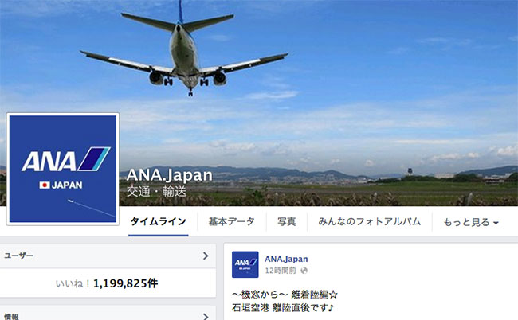This screenshot has width=518, height=320.
Task: Open the large ANA Japan profile picture
Action: click(x=63, y=169)
